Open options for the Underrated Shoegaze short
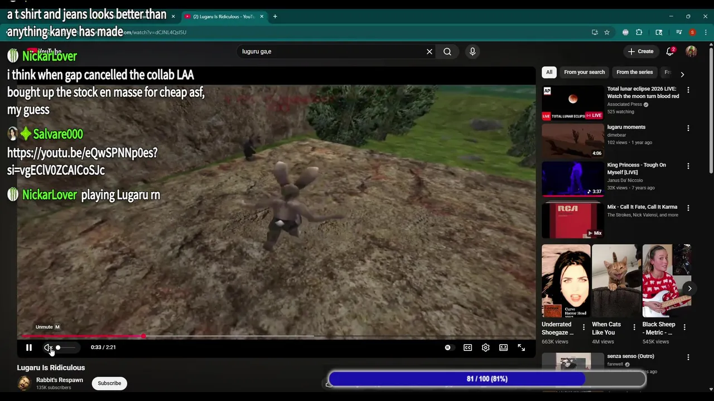The height and width of the screenshot is (401, 714). (x=583, y=327)
